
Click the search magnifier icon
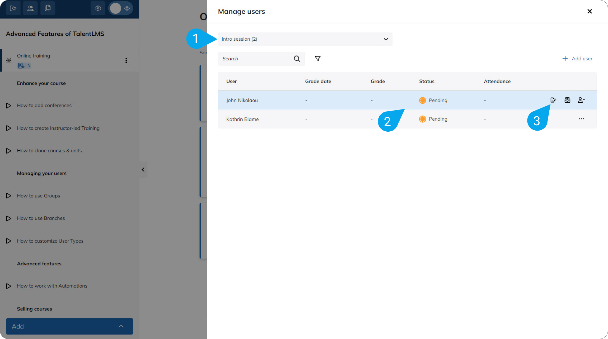point(297,59)
